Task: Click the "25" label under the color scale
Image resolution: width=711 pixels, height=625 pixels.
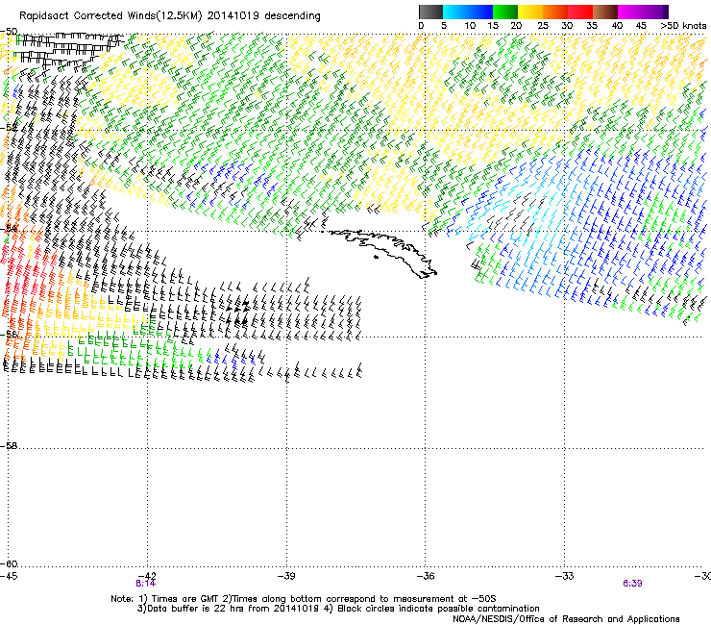Action: coord(543,26)
